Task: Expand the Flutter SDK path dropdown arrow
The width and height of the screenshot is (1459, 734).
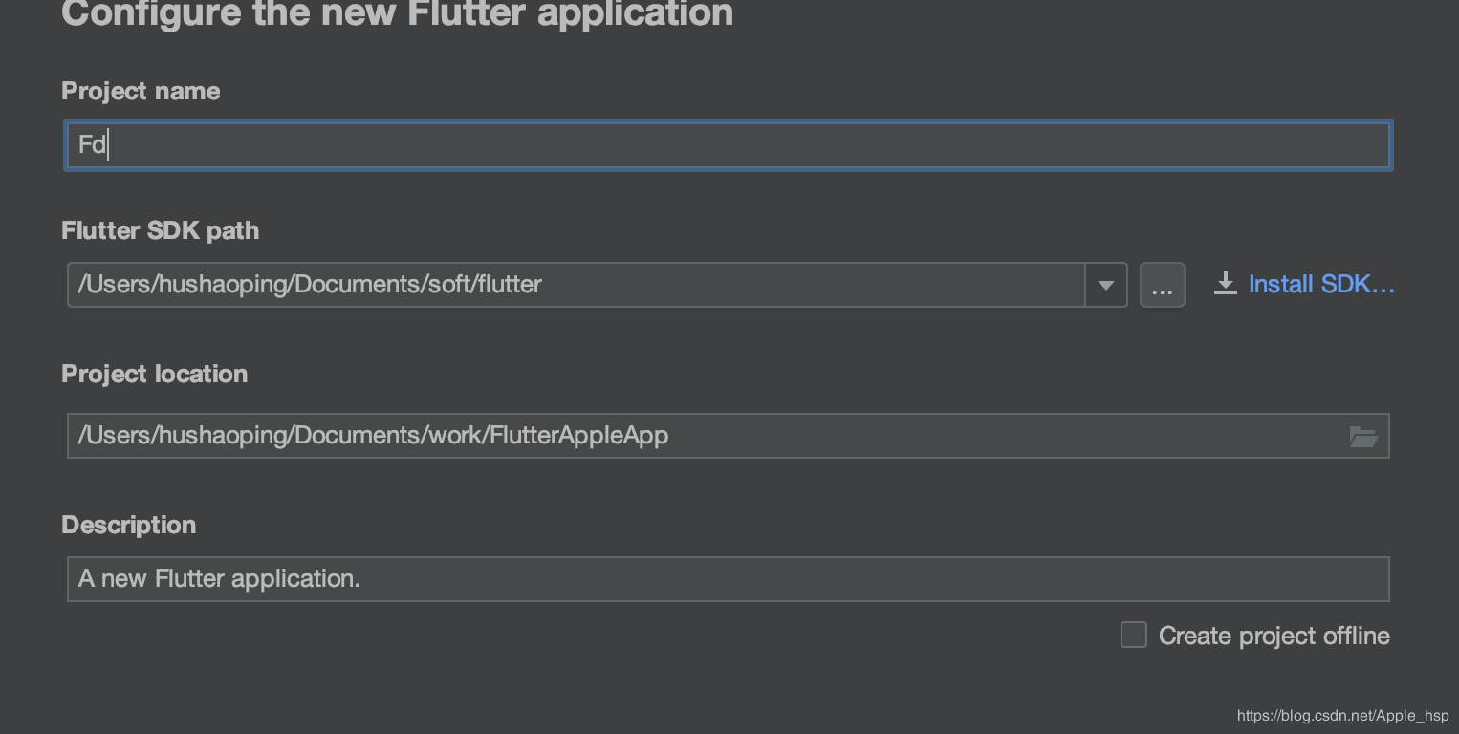Action: [x=1106, y=285]
